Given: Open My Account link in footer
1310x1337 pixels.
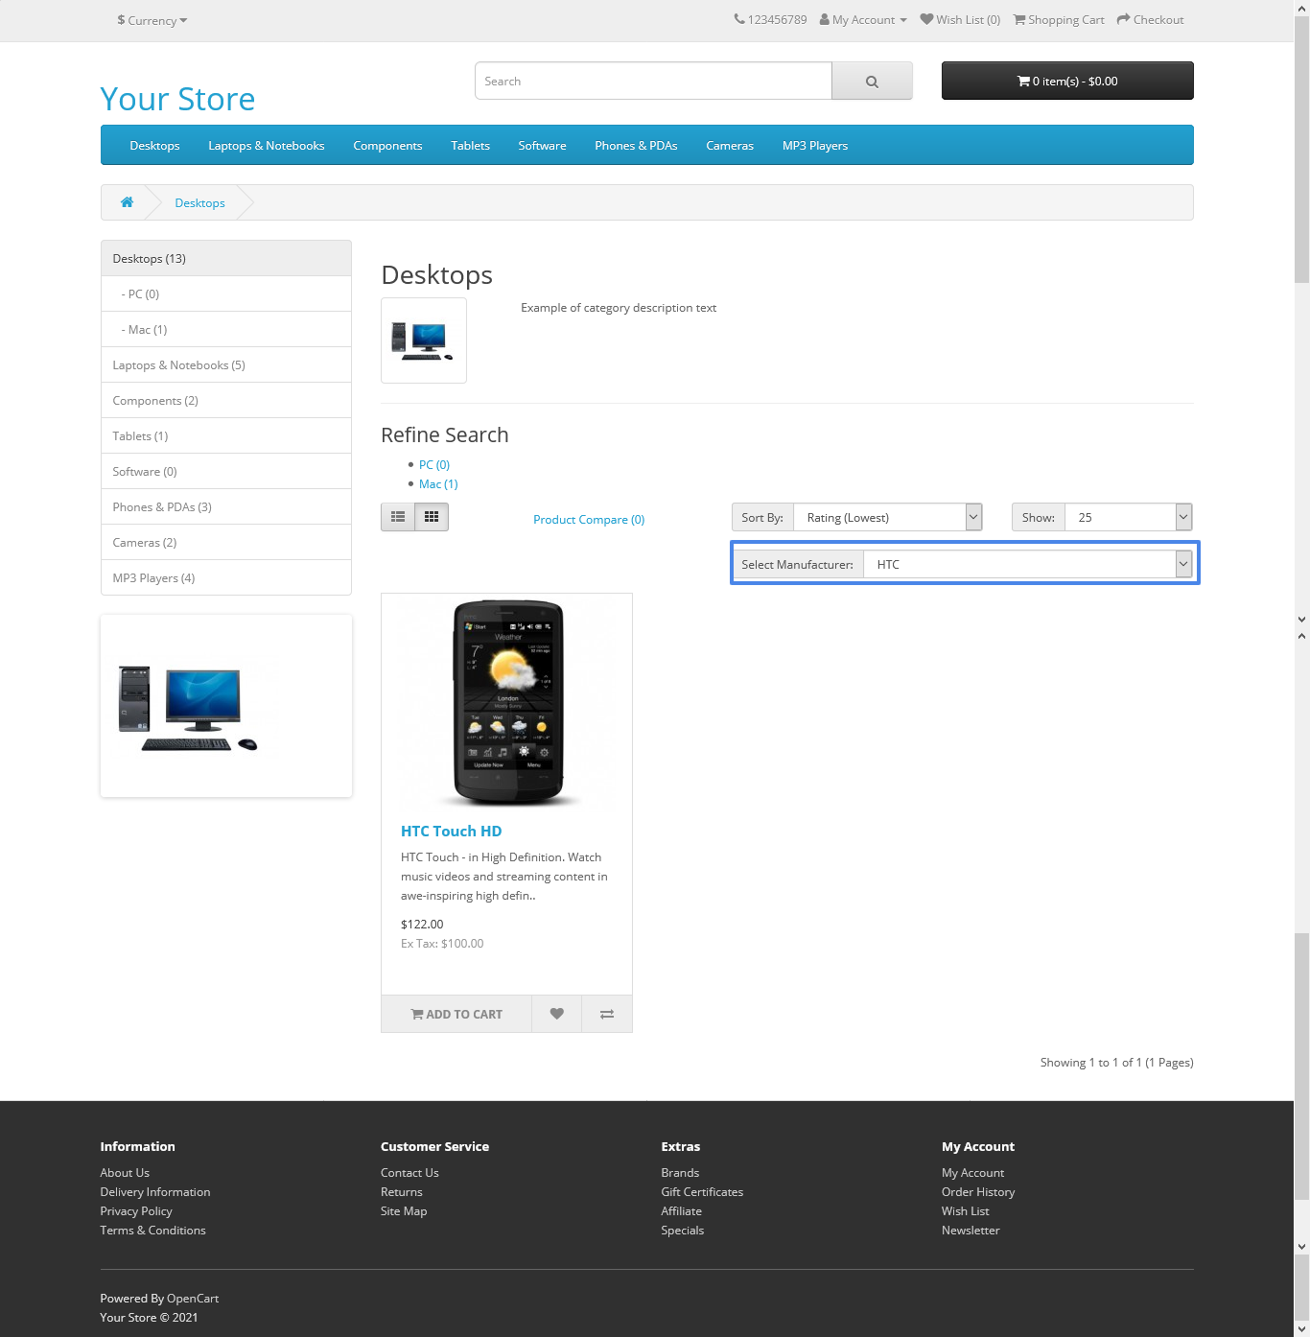Looking at the screenshot, I should [972, 1173].
